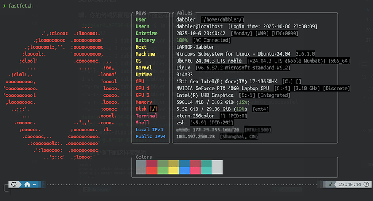
Task: Click the 'NVIDIA GeForce RTX 4060 Laptop GPU' value
Action: (x=223, y=88)
